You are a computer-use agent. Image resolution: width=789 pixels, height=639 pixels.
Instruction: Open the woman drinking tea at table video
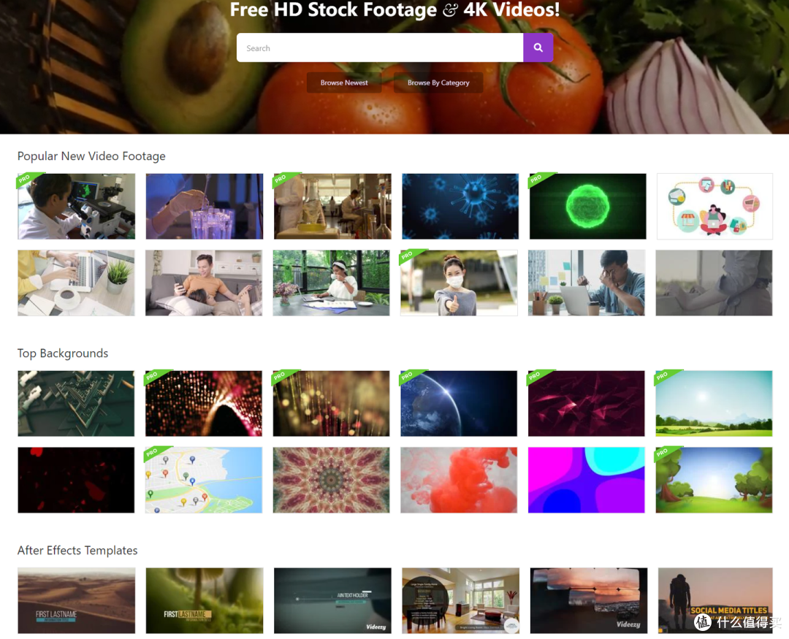click(331, 283)
